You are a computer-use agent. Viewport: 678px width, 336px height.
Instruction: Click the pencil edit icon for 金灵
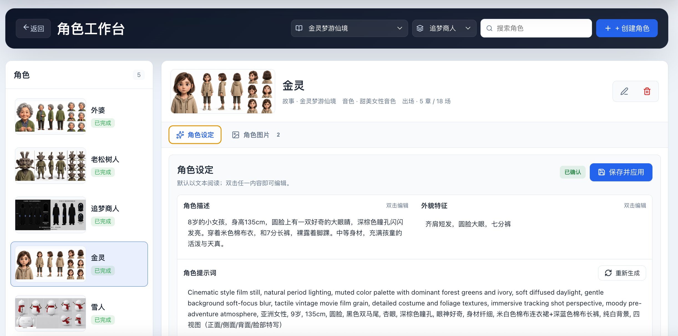(x=624, y=91)
